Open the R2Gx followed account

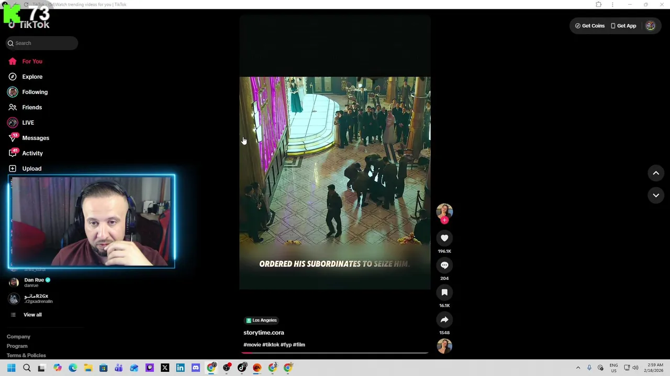pos(31,299)
